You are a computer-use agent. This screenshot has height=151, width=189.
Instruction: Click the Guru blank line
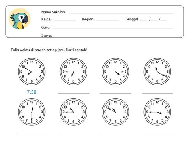(x=113, y=28)
